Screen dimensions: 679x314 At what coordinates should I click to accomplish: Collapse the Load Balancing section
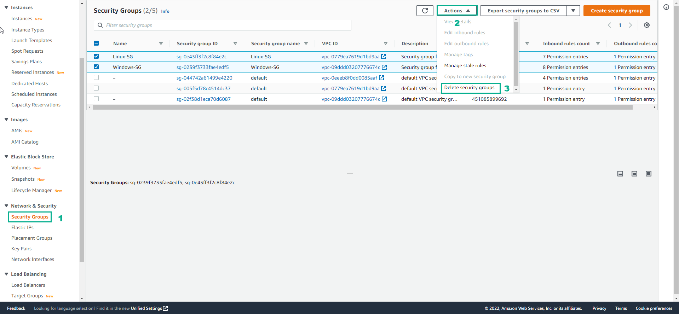click(6, 274)
